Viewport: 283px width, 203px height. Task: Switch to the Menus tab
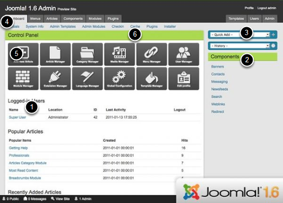coord(36,19)
